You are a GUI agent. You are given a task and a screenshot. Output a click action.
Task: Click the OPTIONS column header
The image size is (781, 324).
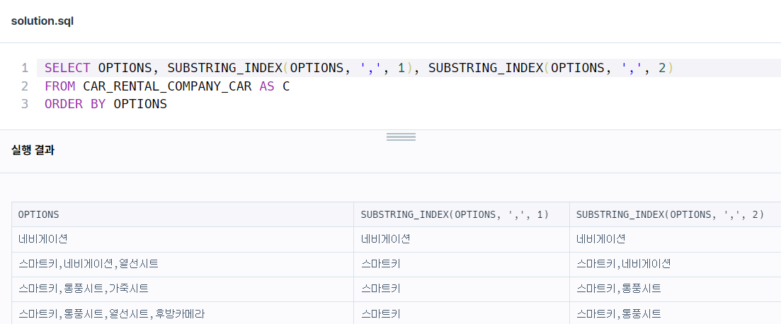point(183,214)
